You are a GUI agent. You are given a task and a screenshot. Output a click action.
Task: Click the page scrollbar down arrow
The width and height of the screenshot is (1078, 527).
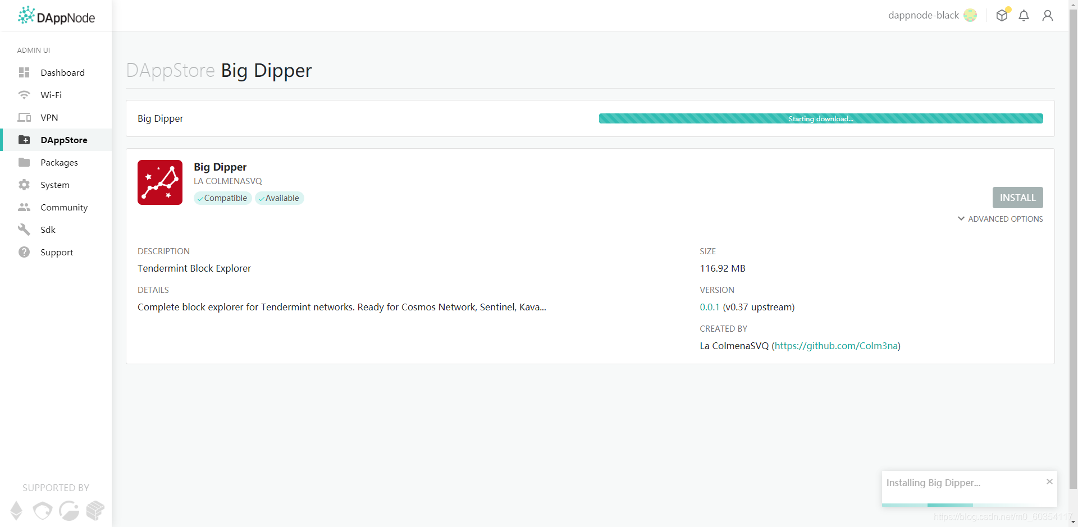(1074, 523)
